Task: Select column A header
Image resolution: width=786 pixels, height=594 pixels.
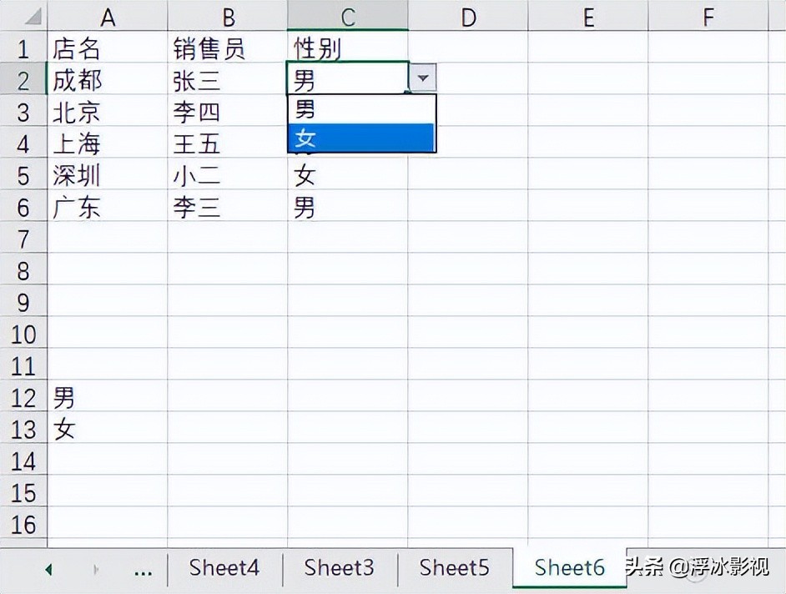Action: click(x=107, y=16)
